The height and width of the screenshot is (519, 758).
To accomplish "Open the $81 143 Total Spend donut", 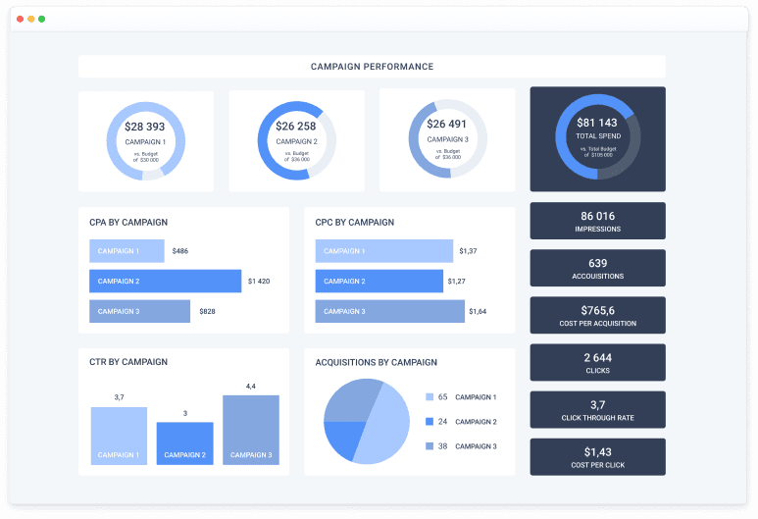I will click(x=598, y=137).
